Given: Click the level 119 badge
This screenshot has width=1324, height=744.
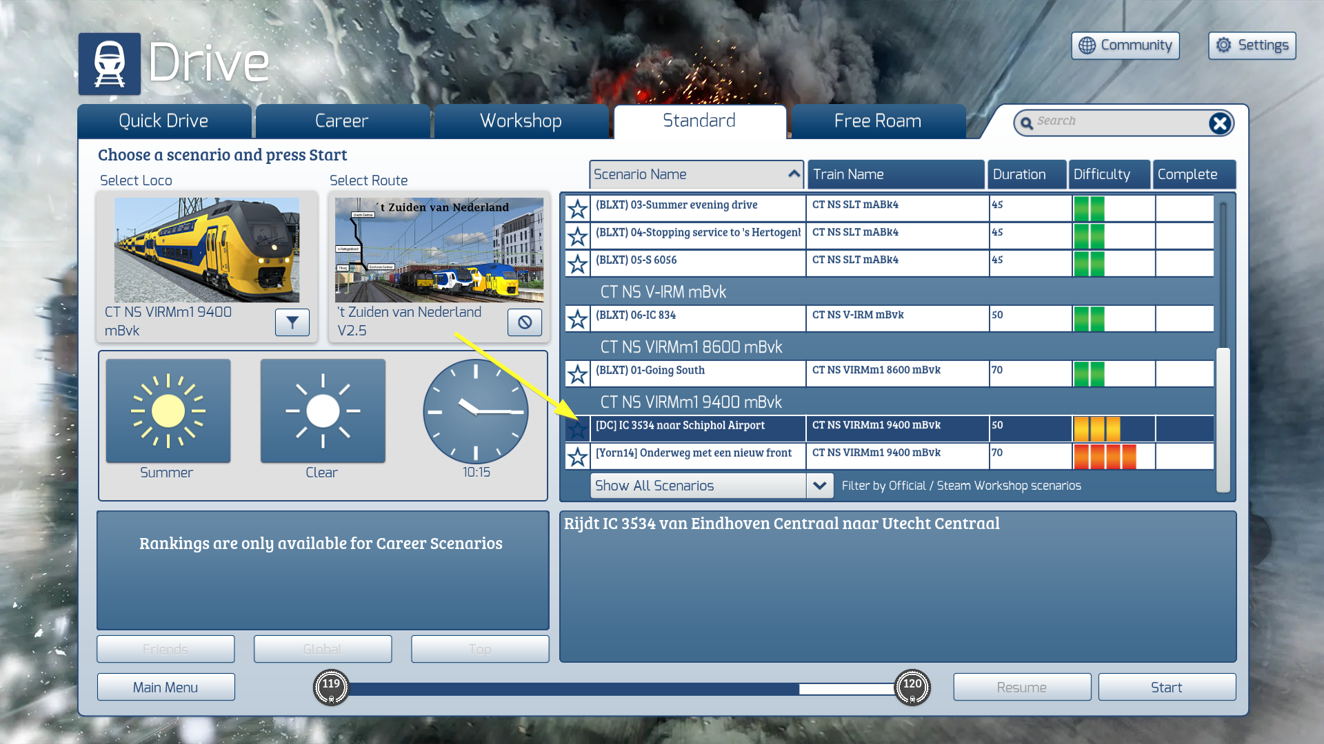Looking at the screenshot, I should coord(331,687).
